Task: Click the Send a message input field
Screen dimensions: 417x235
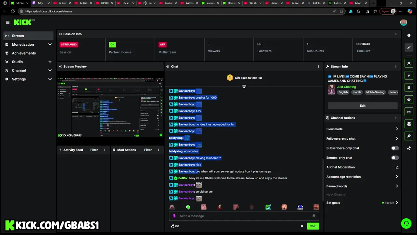Action: tap(244, 216)
